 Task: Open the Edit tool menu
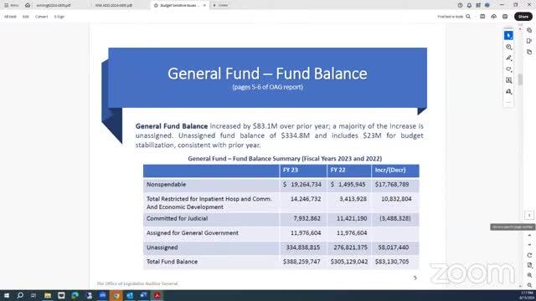click(26, 17)
